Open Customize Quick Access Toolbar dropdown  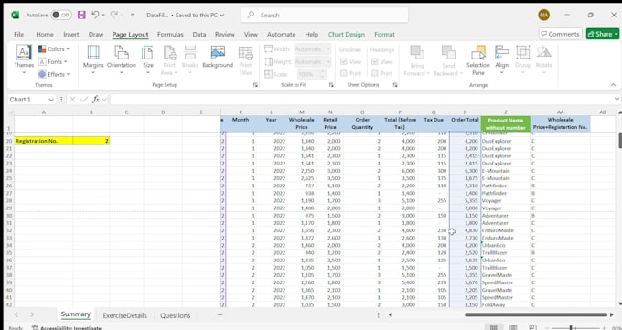click(x=133, y=15)
